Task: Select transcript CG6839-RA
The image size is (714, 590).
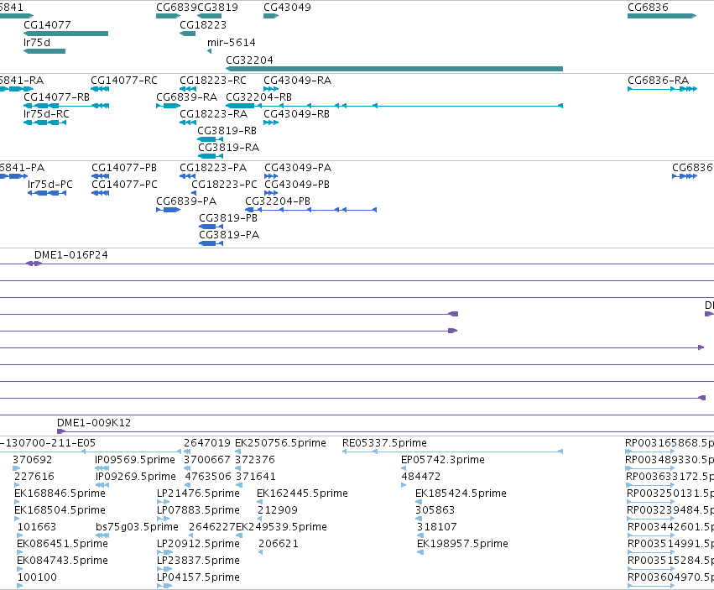Action: [x=187, y=97]
